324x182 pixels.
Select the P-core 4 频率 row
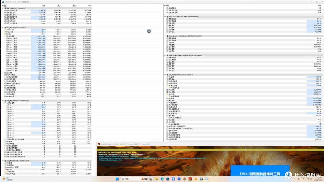46,47
